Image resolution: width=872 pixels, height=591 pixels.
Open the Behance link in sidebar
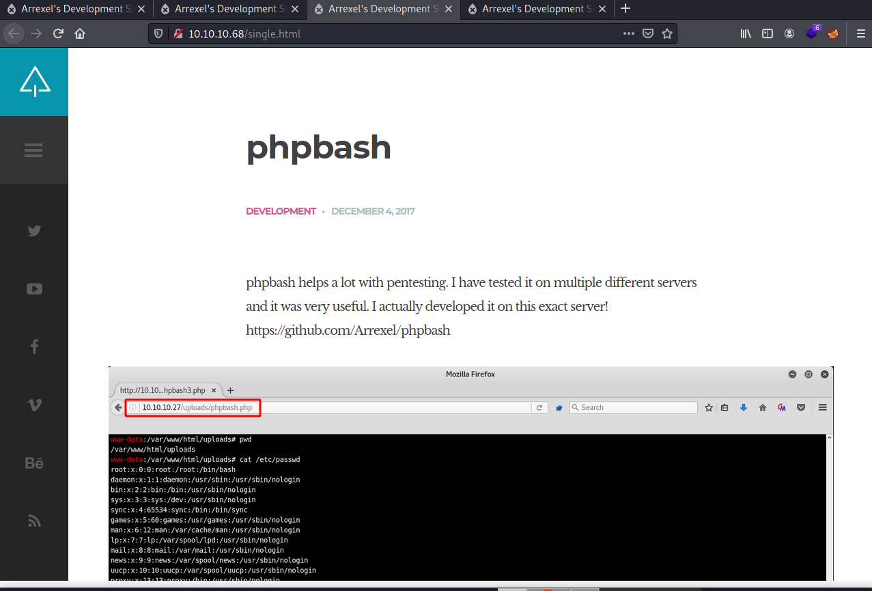tap(34, 463)
